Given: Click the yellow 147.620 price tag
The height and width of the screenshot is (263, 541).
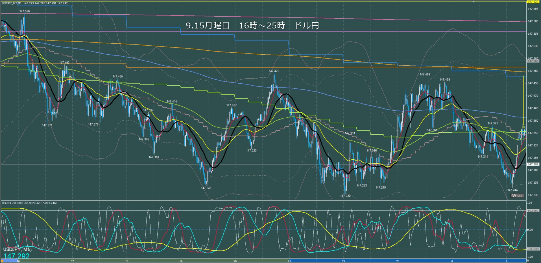Looking at the screenshot, I should 533,2.
